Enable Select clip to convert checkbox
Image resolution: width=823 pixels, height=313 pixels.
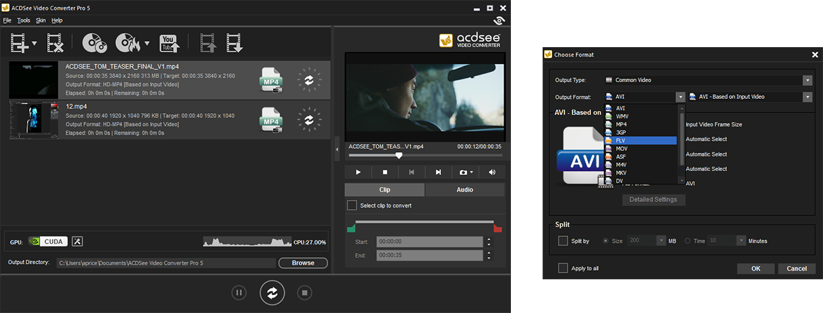coord(351,205)
